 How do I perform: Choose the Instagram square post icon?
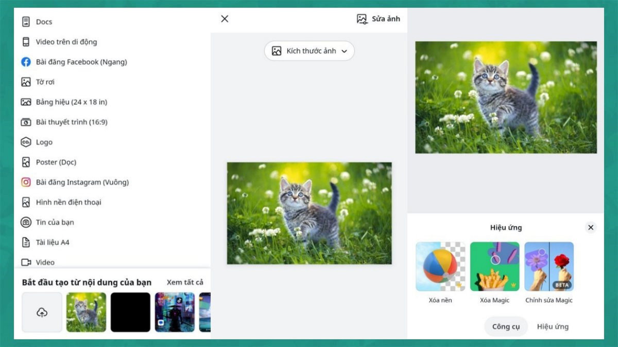tap(26, 182)
